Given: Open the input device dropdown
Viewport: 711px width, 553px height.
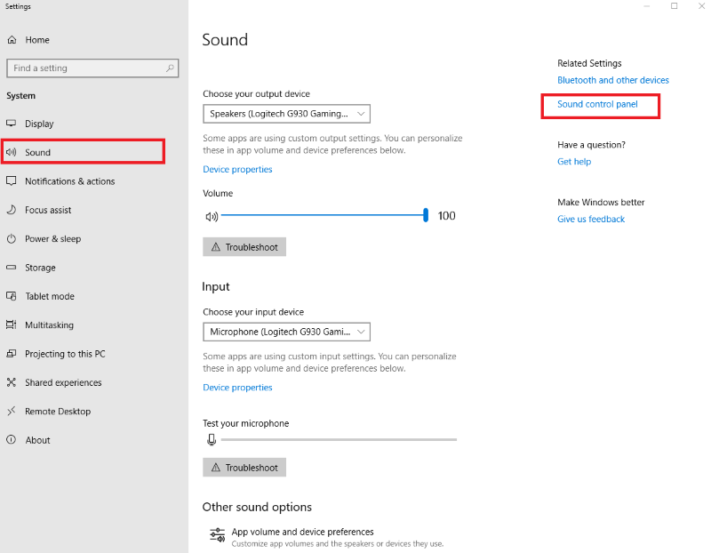Looking at the screenshot, I should [x=286, y=333].
